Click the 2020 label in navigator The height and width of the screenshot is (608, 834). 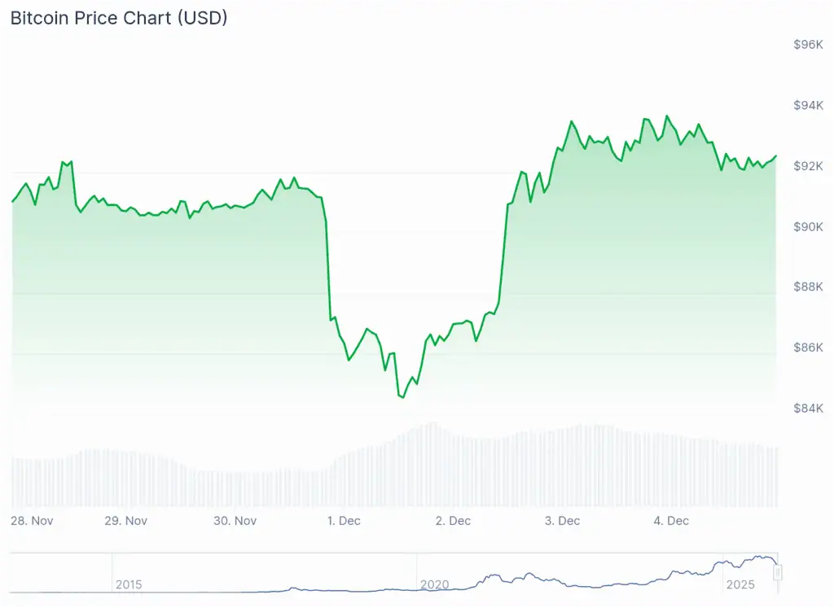tap(434, 584)
